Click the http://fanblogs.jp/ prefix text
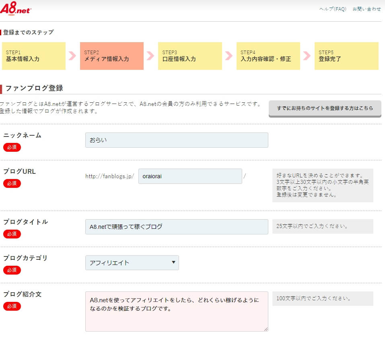385x340 pixels. pyautogui.click(x=110, y=176)
